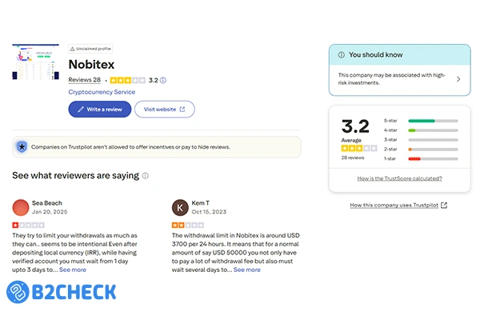Click Kem T's reviewer avatar

(x=180, y=209)
